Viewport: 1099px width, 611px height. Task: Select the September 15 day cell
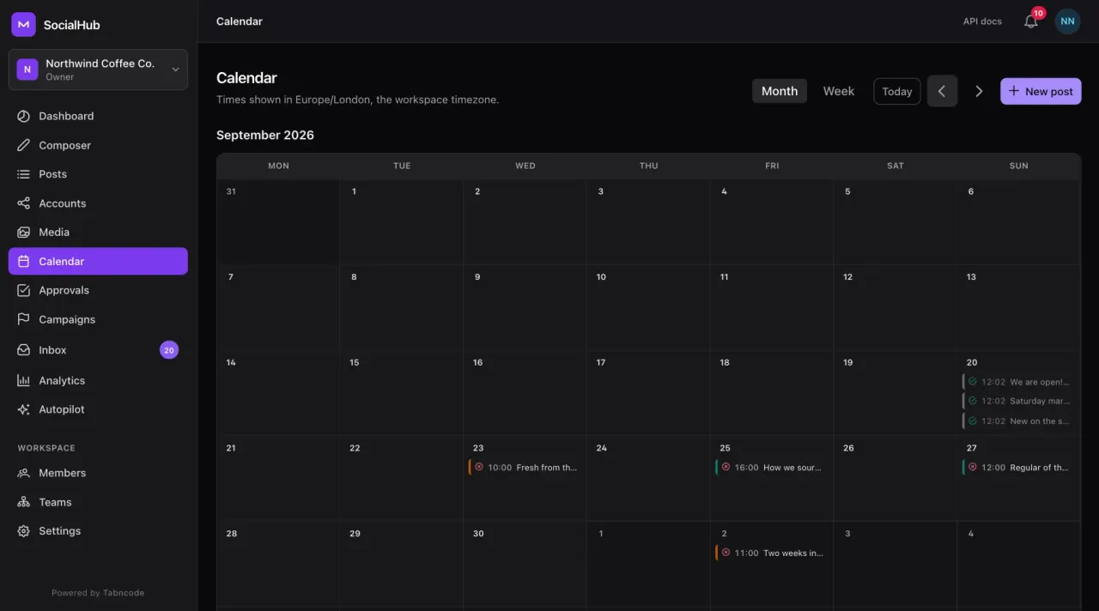pyautogui.click(x=401, y=393)
